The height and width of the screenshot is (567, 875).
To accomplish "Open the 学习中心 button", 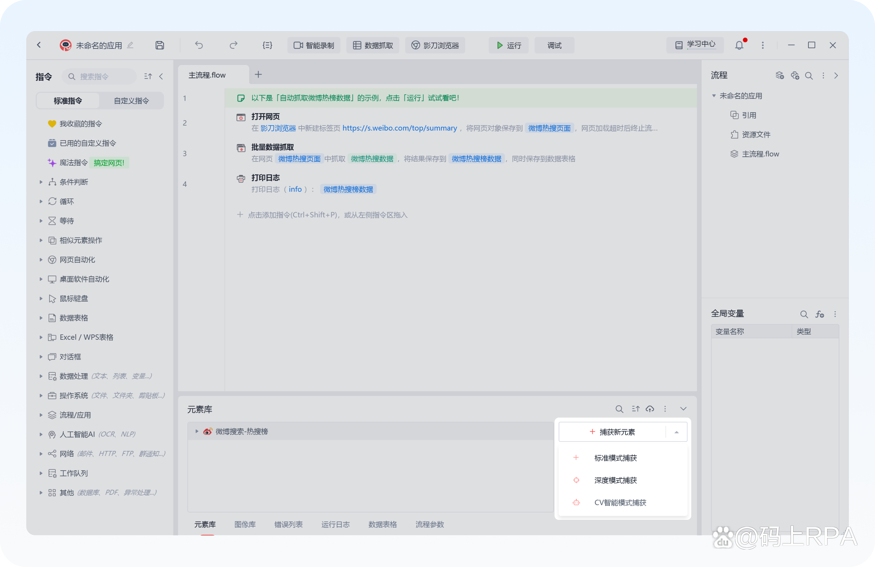I will click(695, 45).
